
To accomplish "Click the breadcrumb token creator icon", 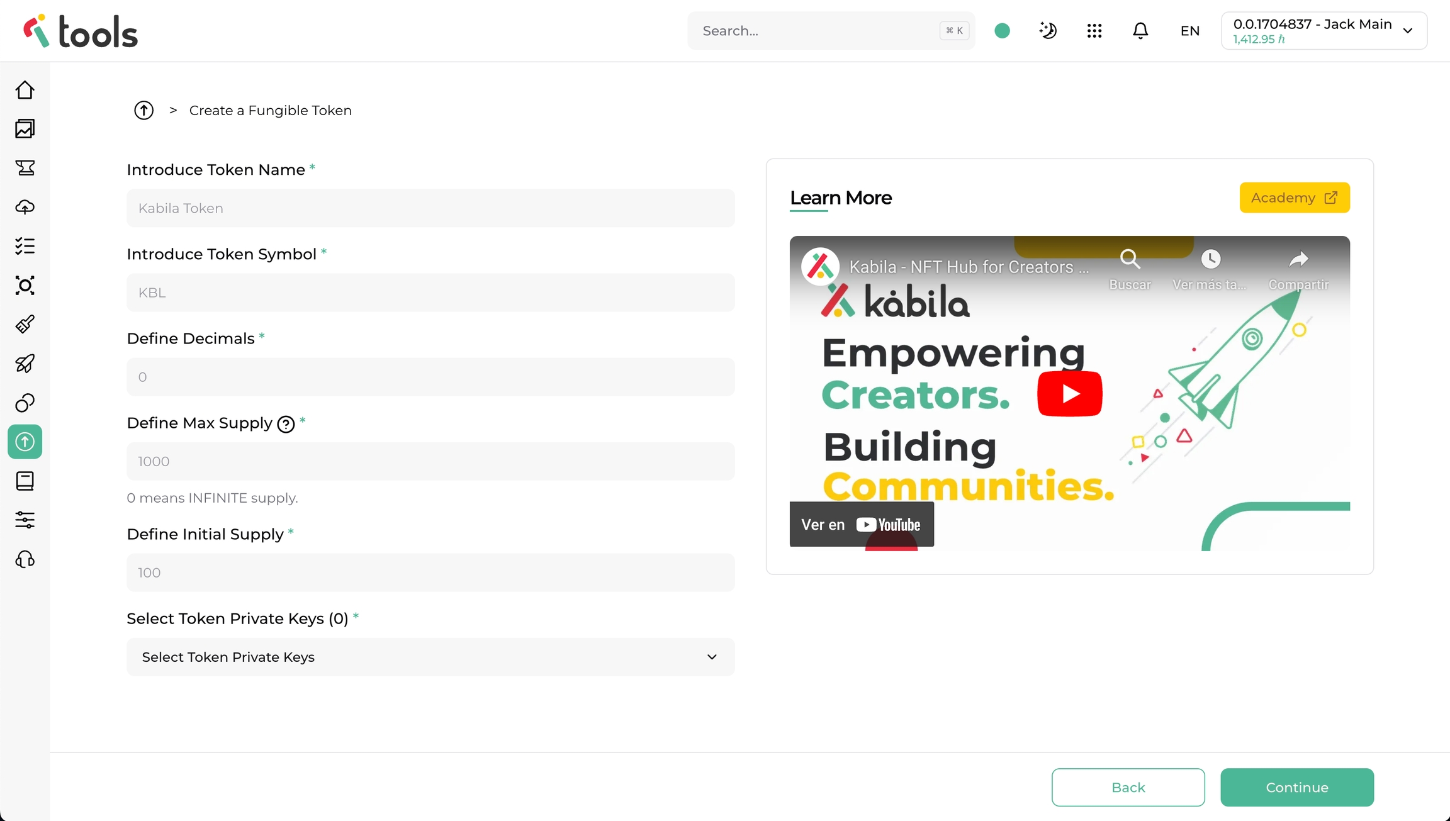I will [143, 111].
